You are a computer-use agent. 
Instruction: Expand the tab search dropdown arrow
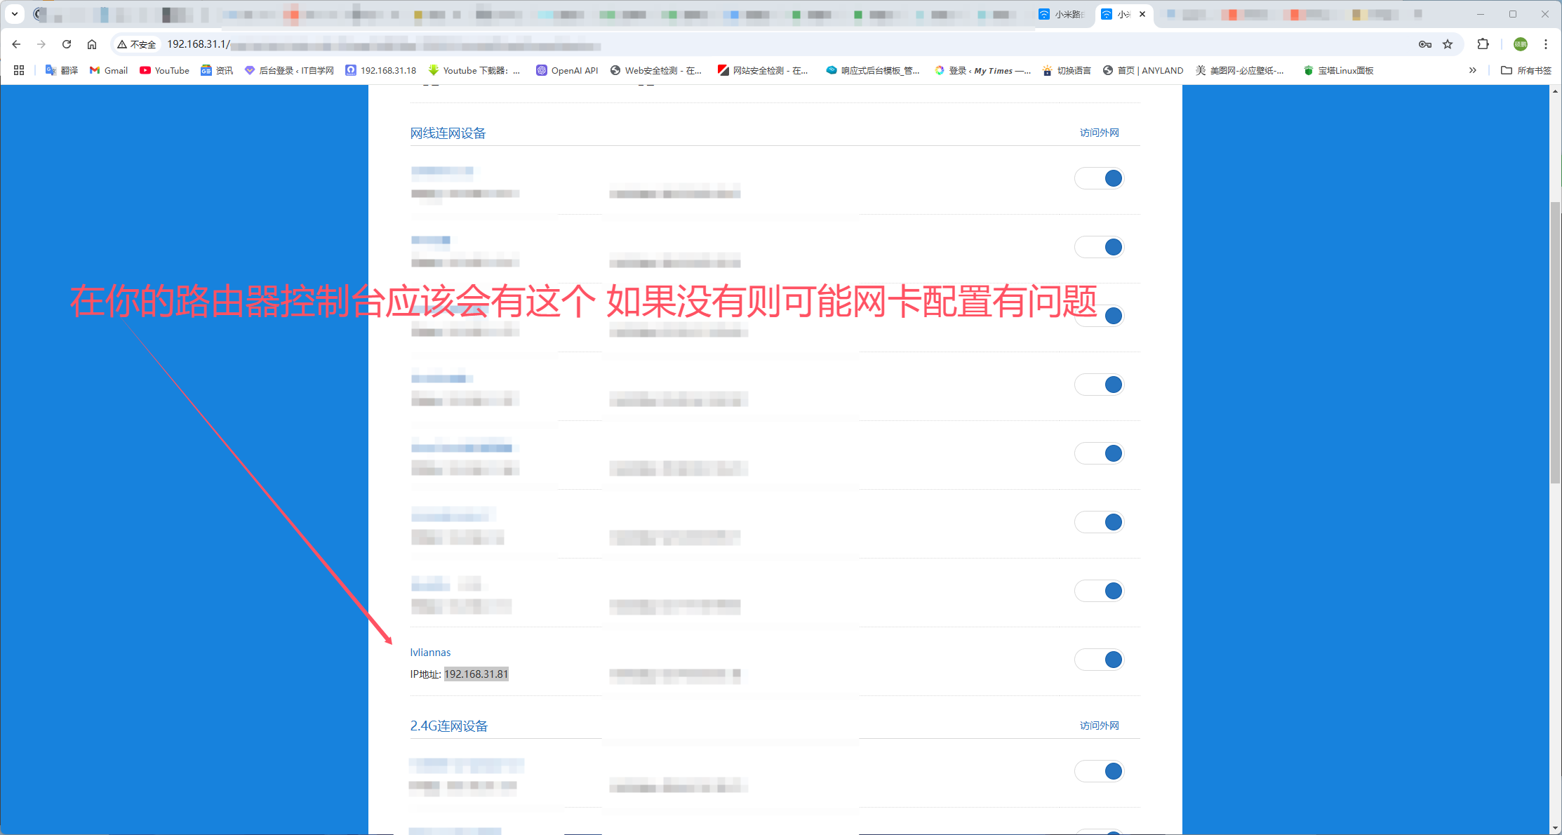coord(14,13)
